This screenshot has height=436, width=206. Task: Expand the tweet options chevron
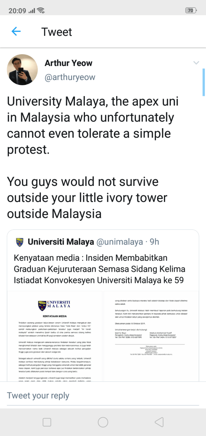click(196, 63)
